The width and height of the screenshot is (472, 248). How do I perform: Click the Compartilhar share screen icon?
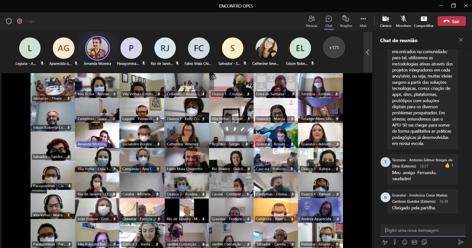pyautogui.click(x=424, y=21)
